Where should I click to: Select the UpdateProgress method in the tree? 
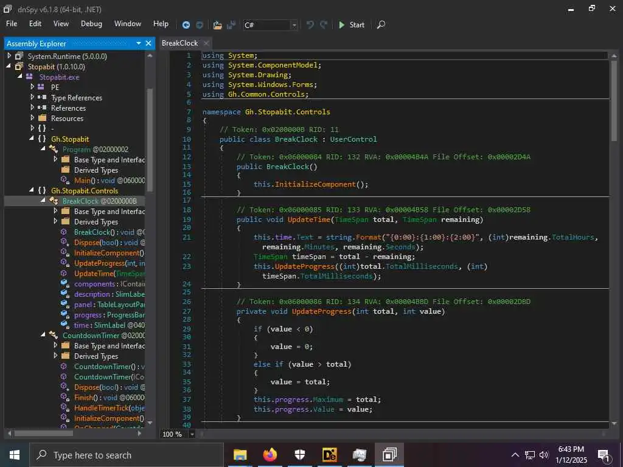[110, 263]
